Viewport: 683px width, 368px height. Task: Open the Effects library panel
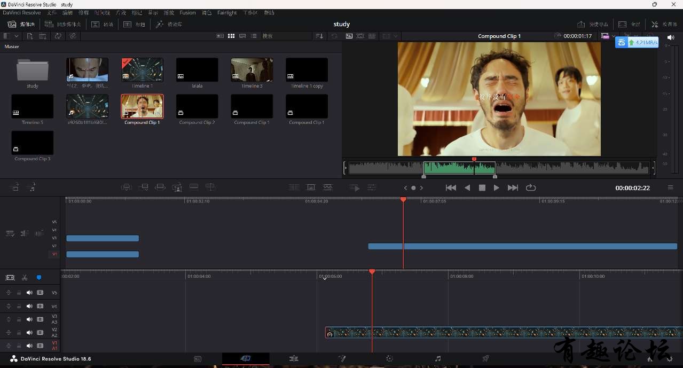pos(169,24)
